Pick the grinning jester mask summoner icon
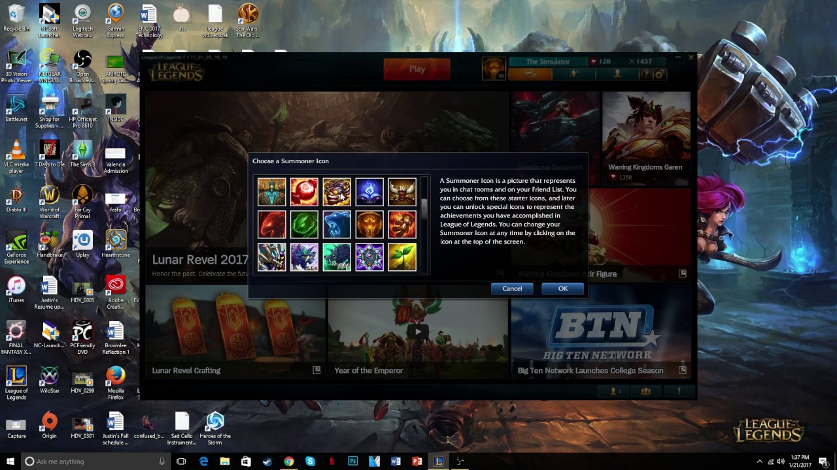Image resolution: width=837 pixels, height=470 pixels. click(337, 192)
